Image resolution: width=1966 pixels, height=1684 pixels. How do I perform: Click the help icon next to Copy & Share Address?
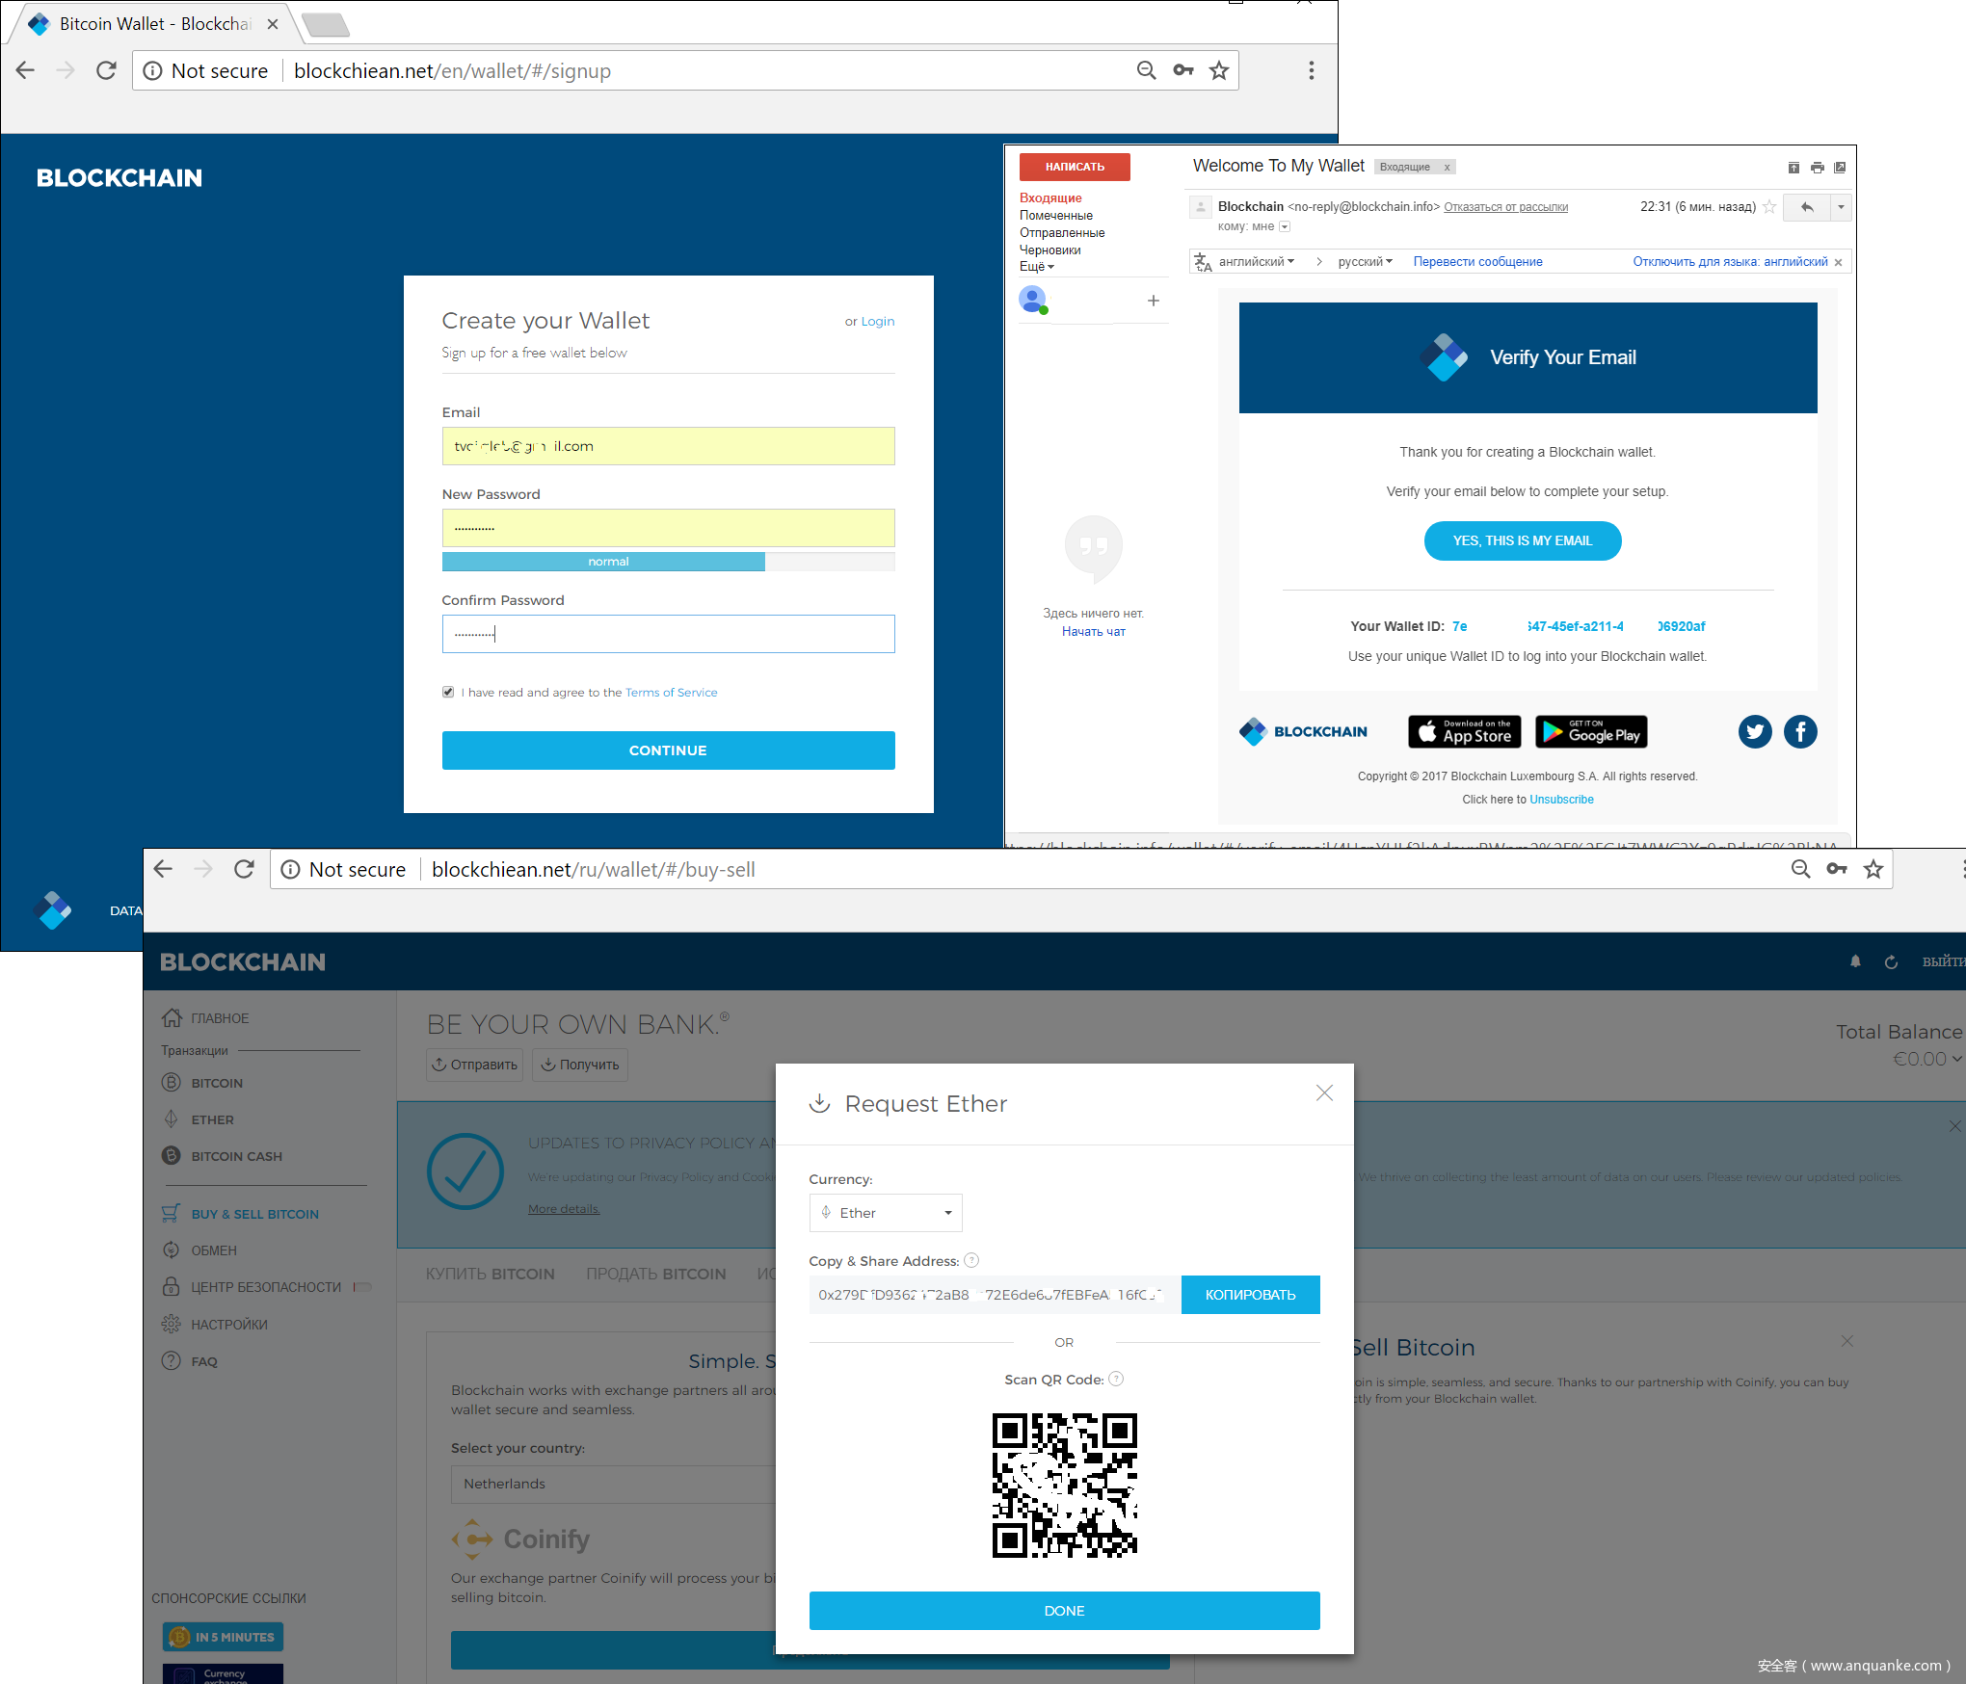click(x=971, y=1260)
